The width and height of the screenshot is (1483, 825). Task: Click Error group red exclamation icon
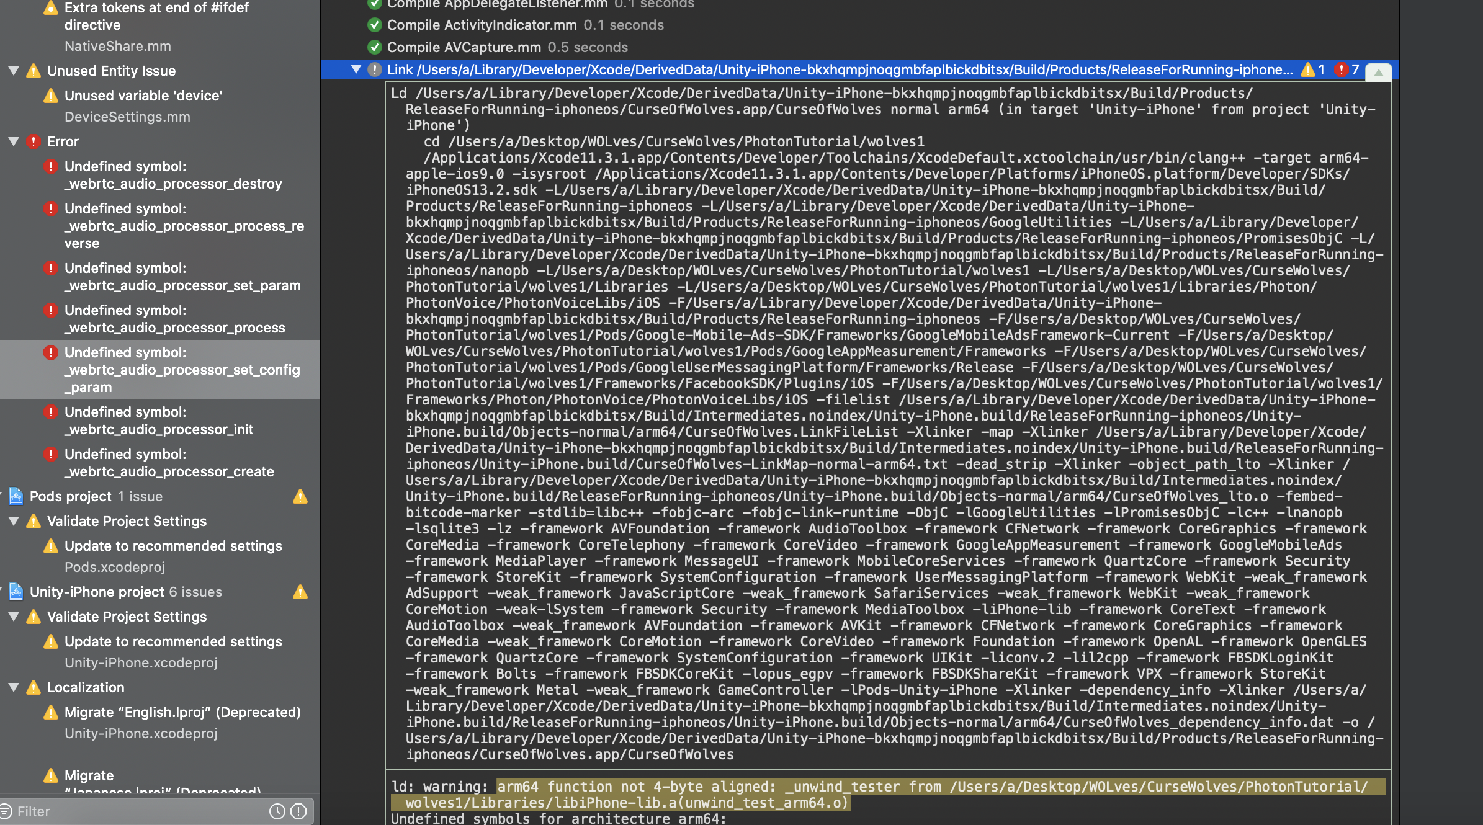[x=34, y=141]
